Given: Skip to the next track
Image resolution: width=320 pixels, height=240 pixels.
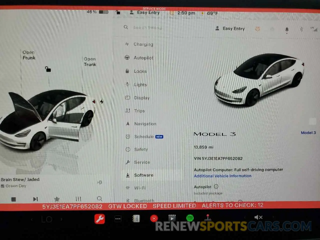Looking at the screenshot, I should point(35,199).
